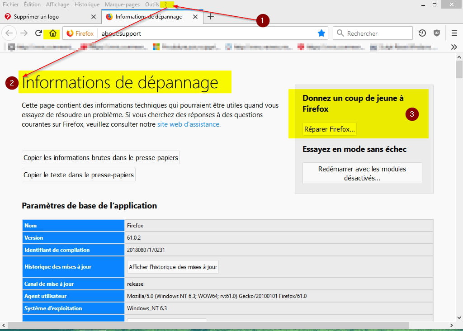The width and height of the screenshot is (463, 331).
Task: Toggle the blue bookmark star
Action: (321, 33)
